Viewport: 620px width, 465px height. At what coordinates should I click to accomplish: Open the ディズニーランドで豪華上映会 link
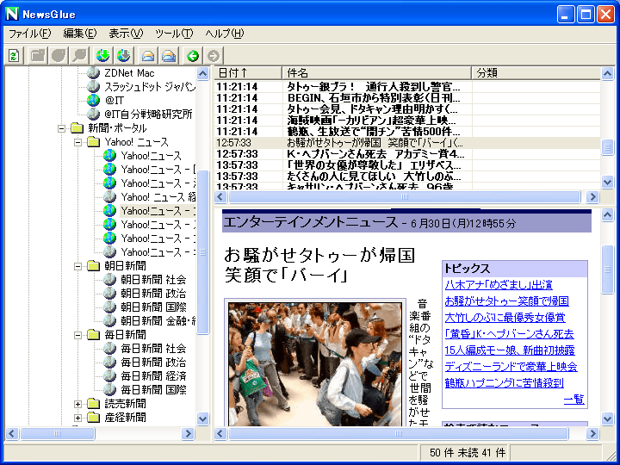click(x=511, y=367)
